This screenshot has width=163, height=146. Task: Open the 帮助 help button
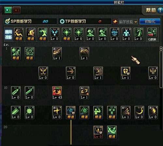[x=153, y=10]
